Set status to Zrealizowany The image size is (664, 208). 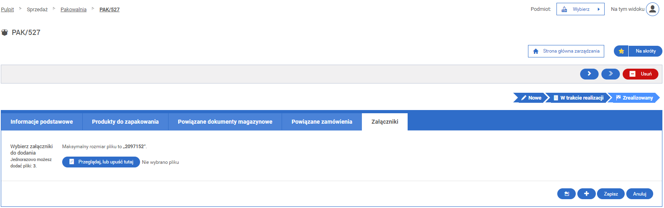click(634, 98)
